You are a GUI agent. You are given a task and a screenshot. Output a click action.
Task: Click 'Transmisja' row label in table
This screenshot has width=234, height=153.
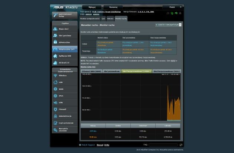86,51
